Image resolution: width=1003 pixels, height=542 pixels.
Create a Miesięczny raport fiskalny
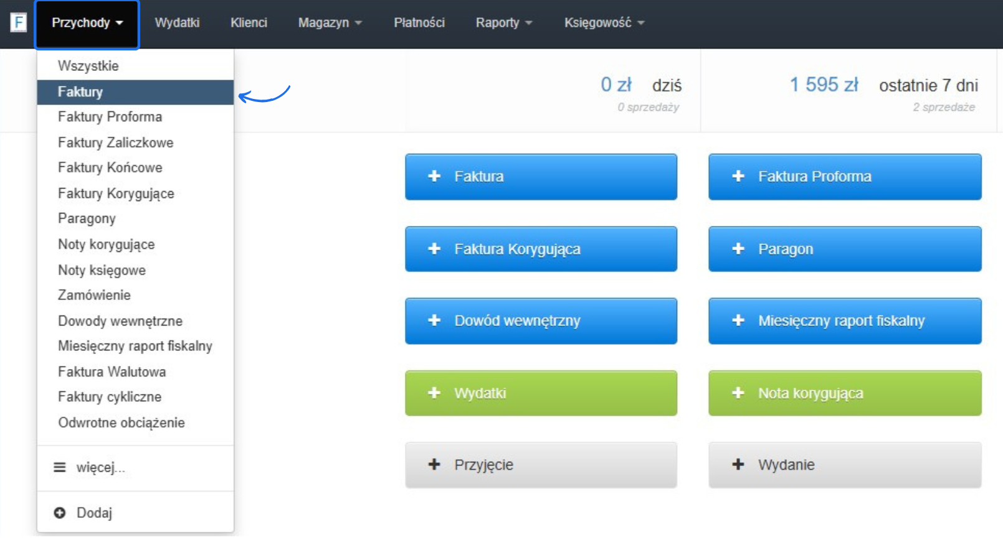click(x=845, y=321)
